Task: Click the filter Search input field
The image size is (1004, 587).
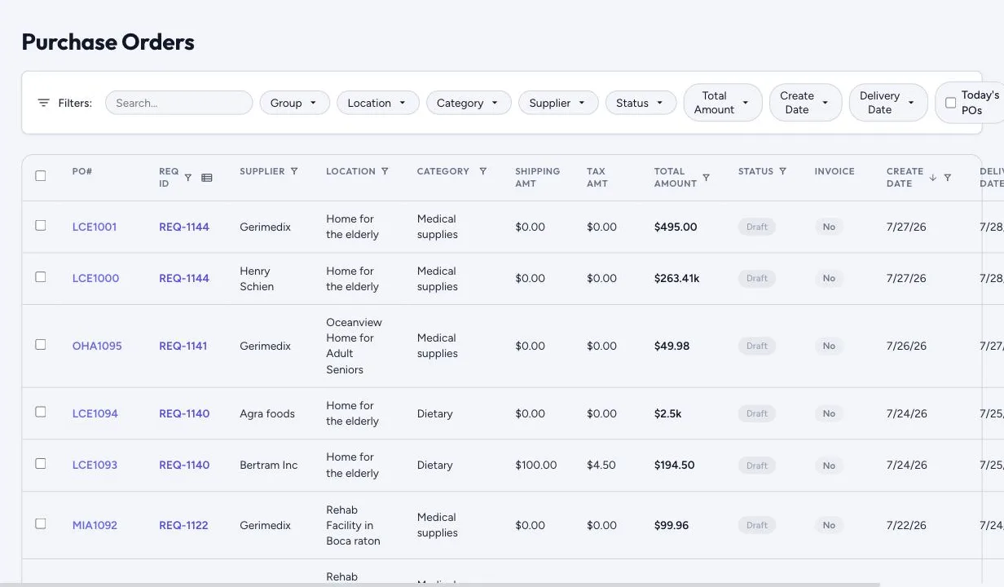Action: coord(178,103)
